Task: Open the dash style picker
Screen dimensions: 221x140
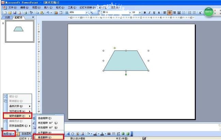Action: click(114, 134)
